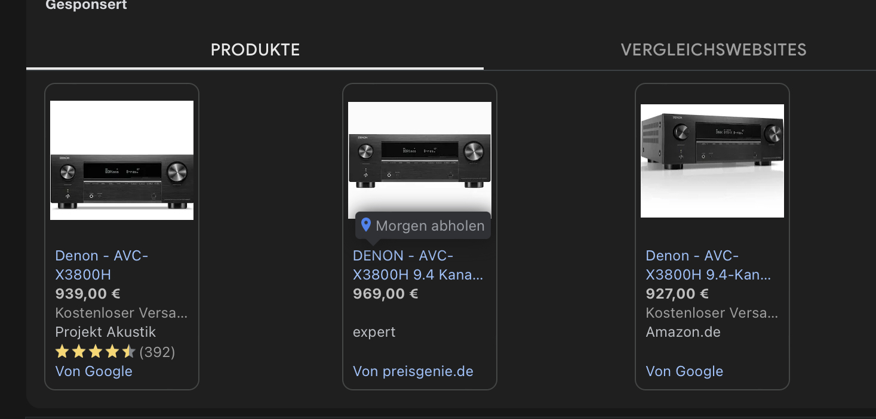Open 'DENON - AVC-X3800H 9.4 Kana…' link

418,265
